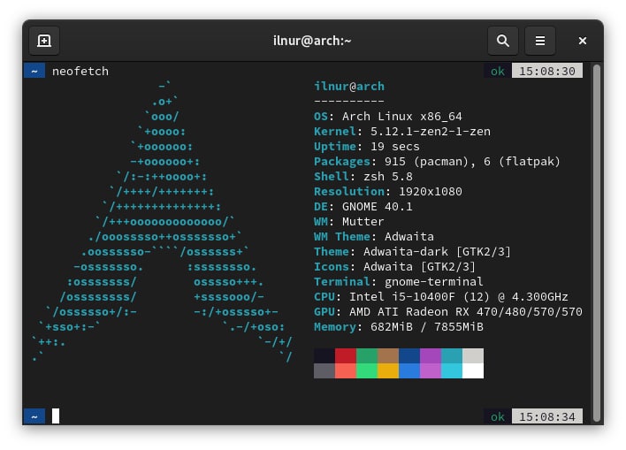Click the bright cyan color block

pos(452,371)
